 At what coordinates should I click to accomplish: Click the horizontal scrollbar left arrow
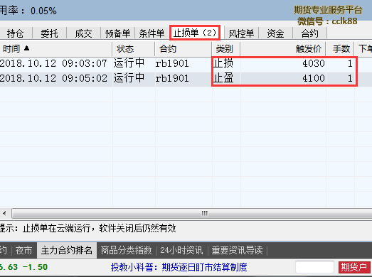4,213
